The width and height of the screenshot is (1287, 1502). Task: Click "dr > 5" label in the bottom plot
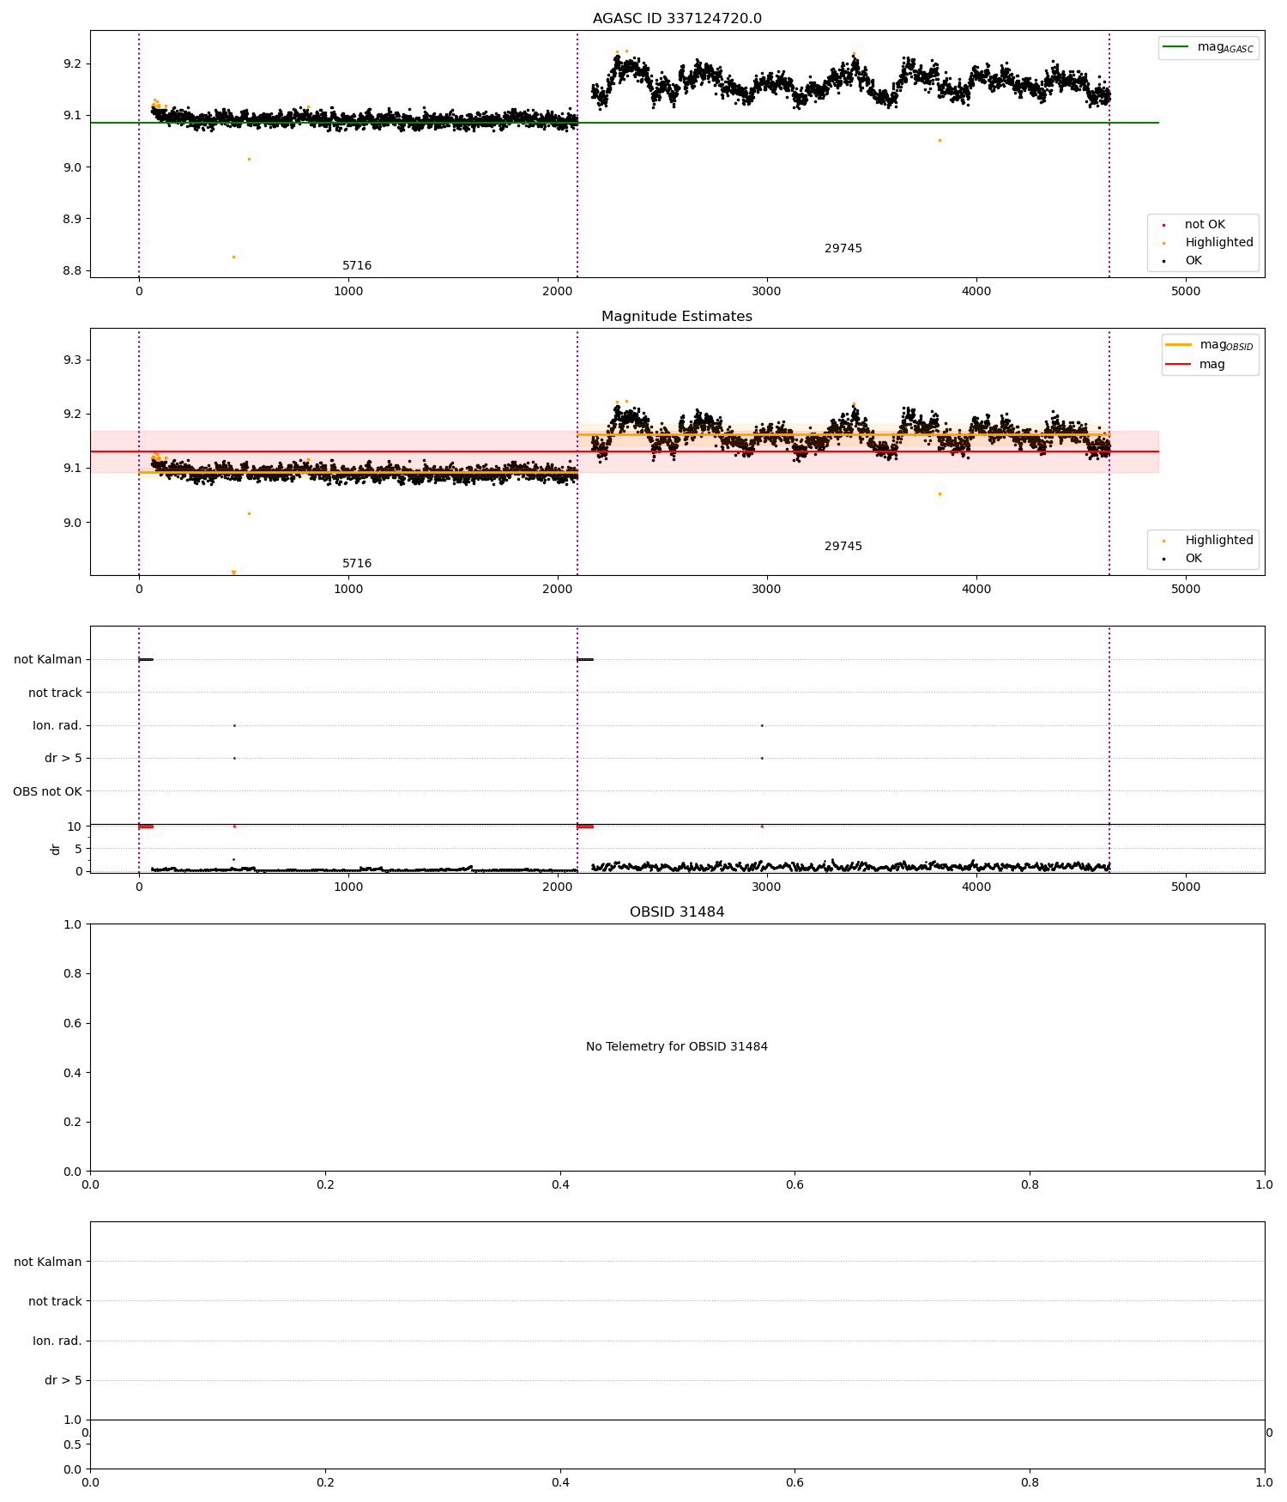pos(63,1380)
